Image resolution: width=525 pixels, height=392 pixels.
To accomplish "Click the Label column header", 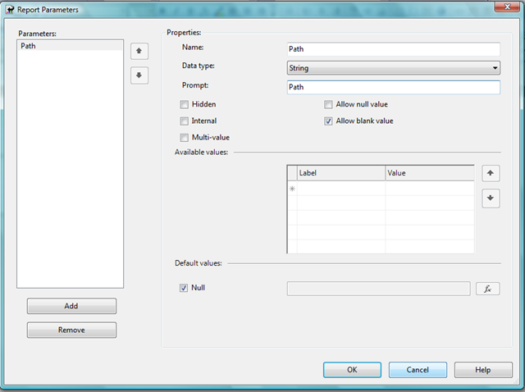I will pyautogui.click(x=341, y=173).
